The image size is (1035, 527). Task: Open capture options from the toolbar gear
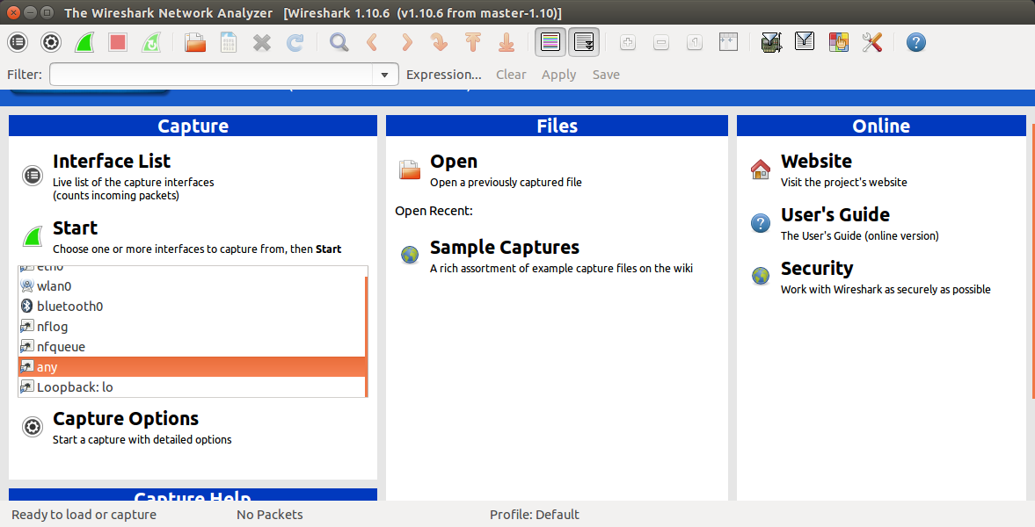[x=51, y=42]
